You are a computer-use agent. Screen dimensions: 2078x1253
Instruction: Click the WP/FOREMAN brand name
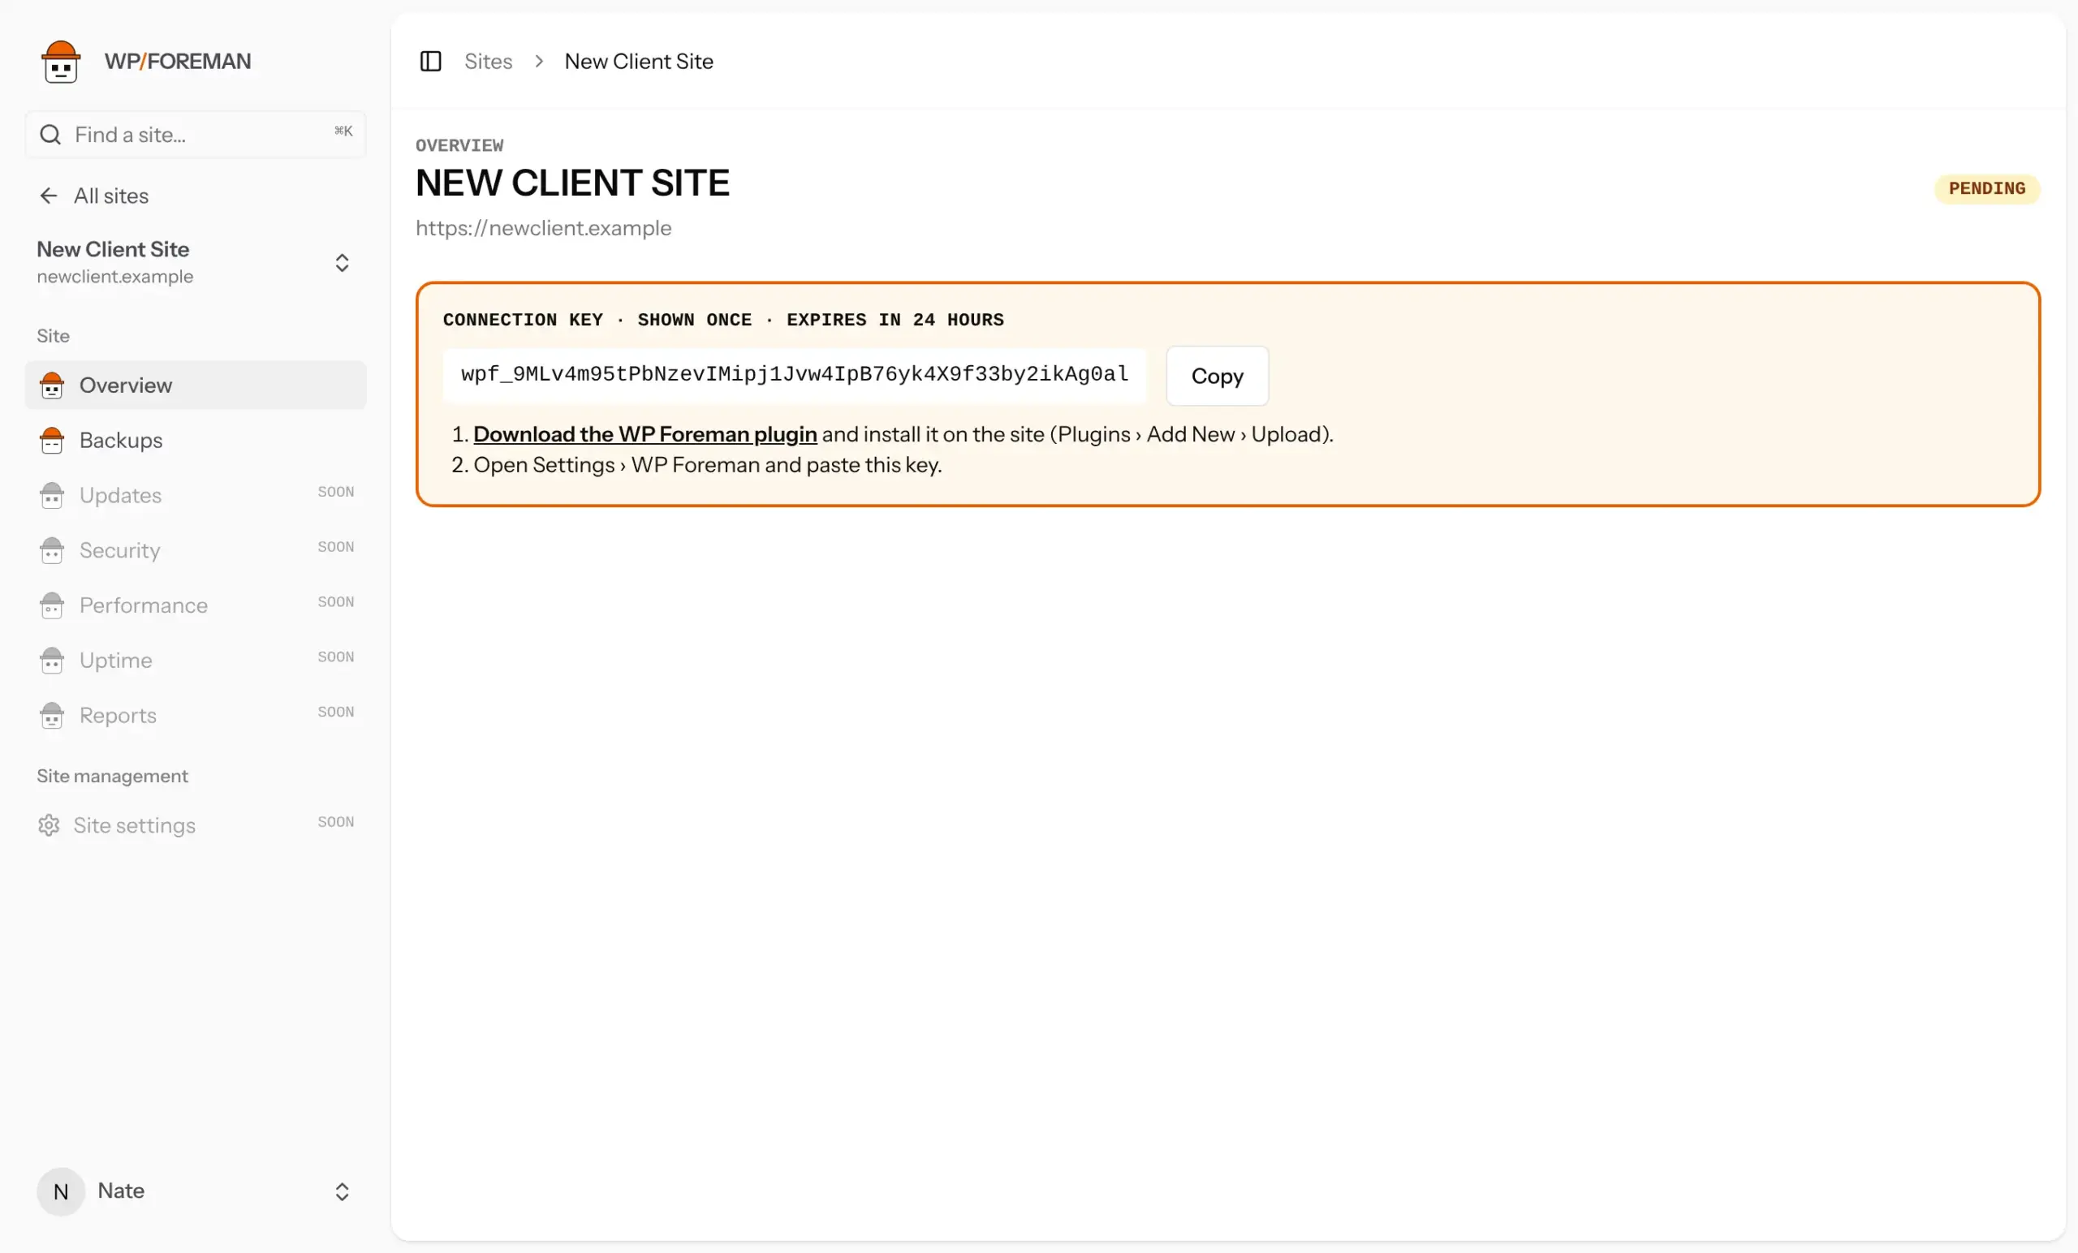pos(177,62)
